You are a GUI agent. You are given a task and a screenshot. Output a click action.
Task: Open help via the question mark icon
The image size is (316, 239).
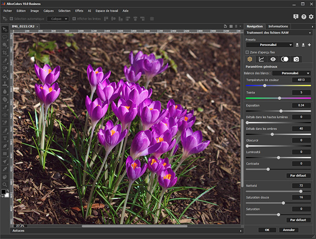(x=303, y=17)
